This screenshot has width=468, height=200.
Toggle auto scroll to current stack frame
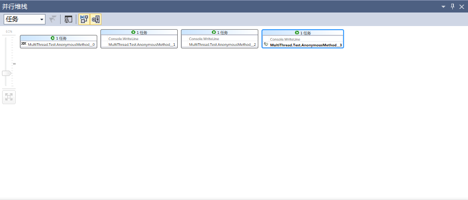84,19
